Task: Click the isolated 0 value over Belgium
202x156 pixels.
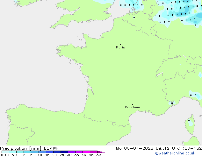Action: click(134, 17)
